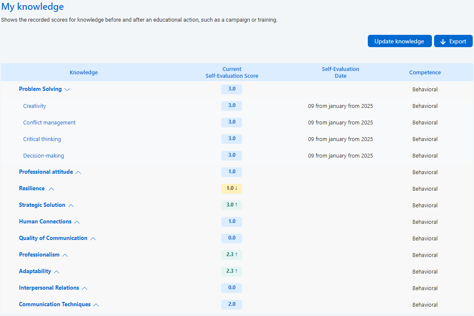
Task: Expand the Resilience row chevron
Action: [x=51, y=189]
